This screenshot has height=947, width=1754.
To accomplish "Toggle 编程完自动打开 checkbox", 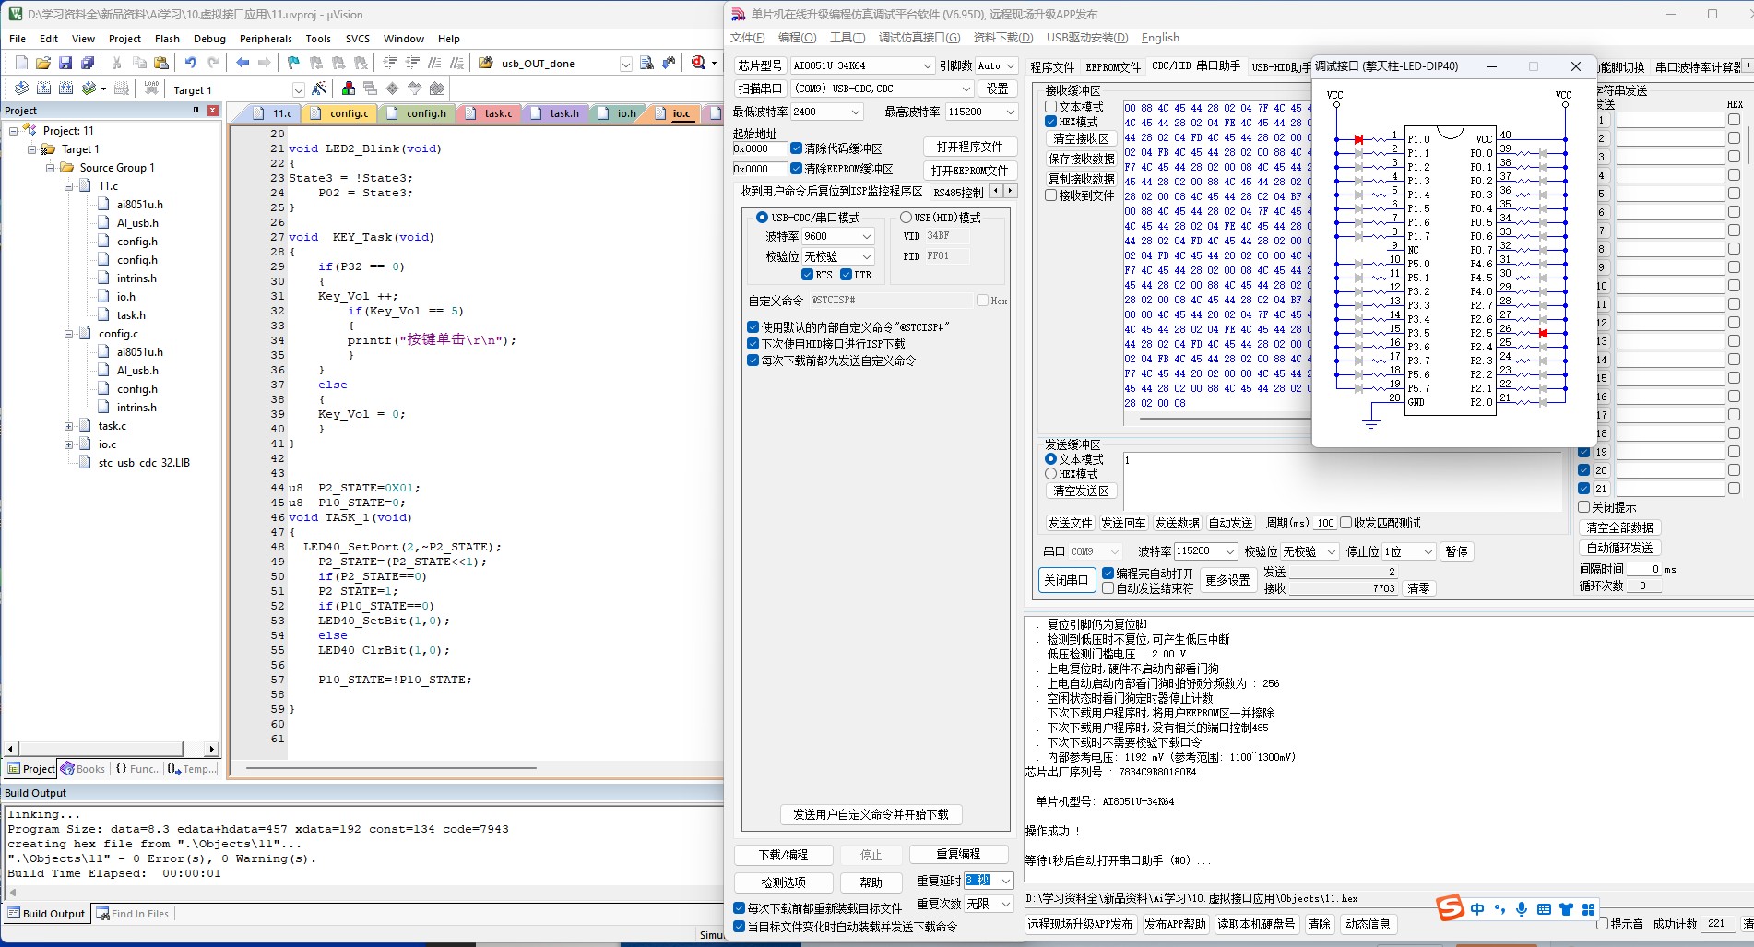I will click(x=1108, y=574).
